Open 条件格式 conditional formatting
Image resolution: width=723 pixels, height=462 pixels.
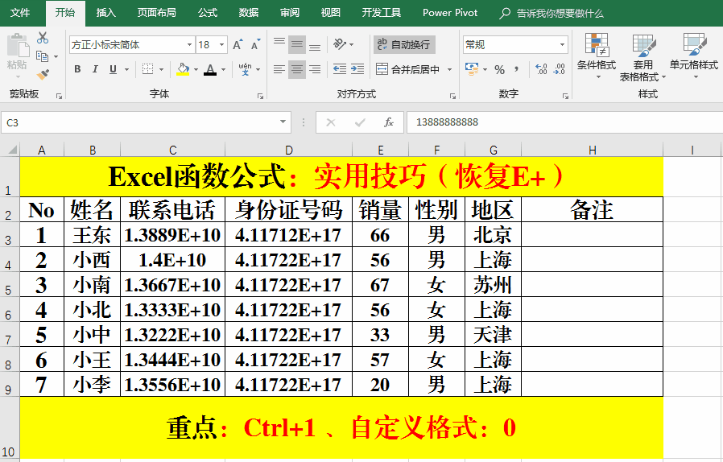coord(597,56)
